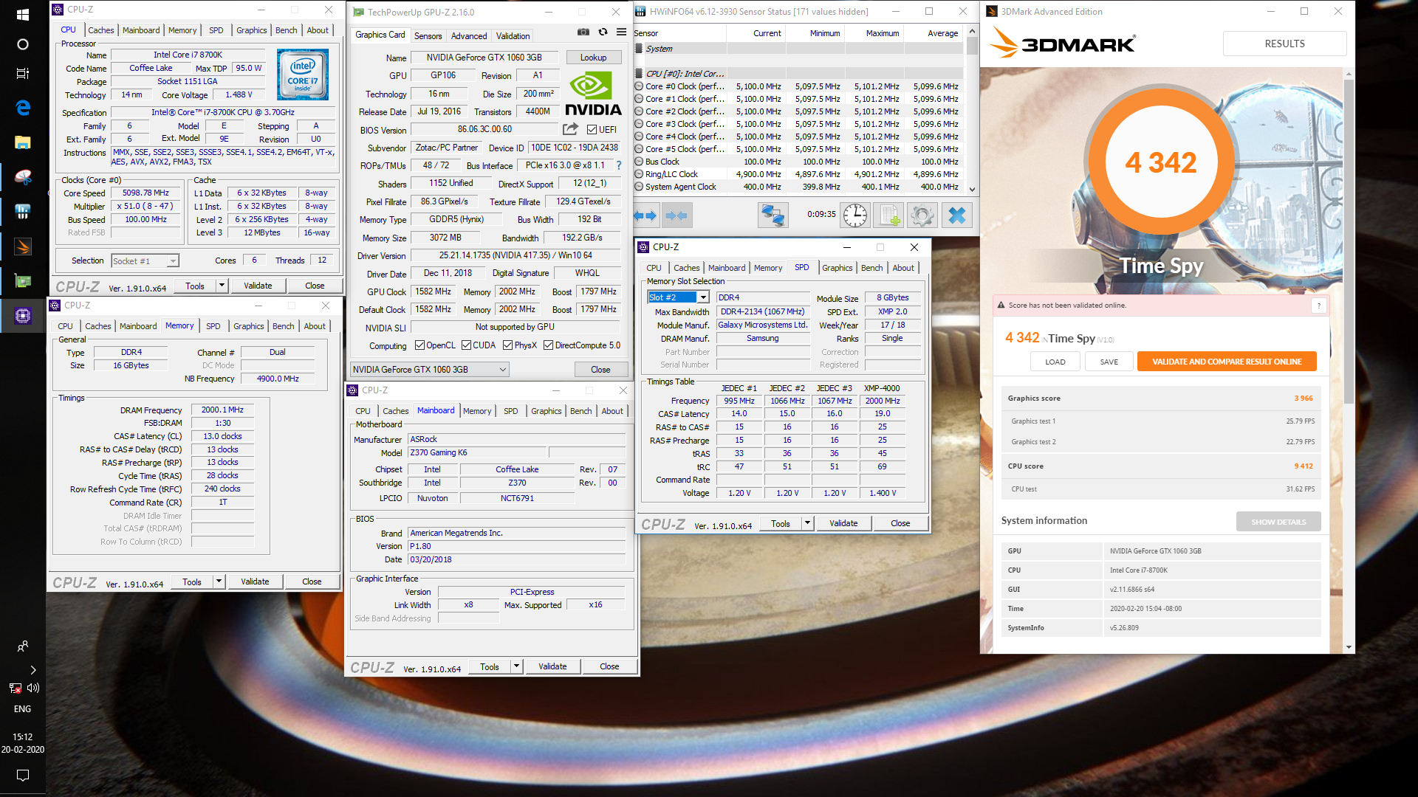Toggle the OpenCL checkbox

click(419, 345)
